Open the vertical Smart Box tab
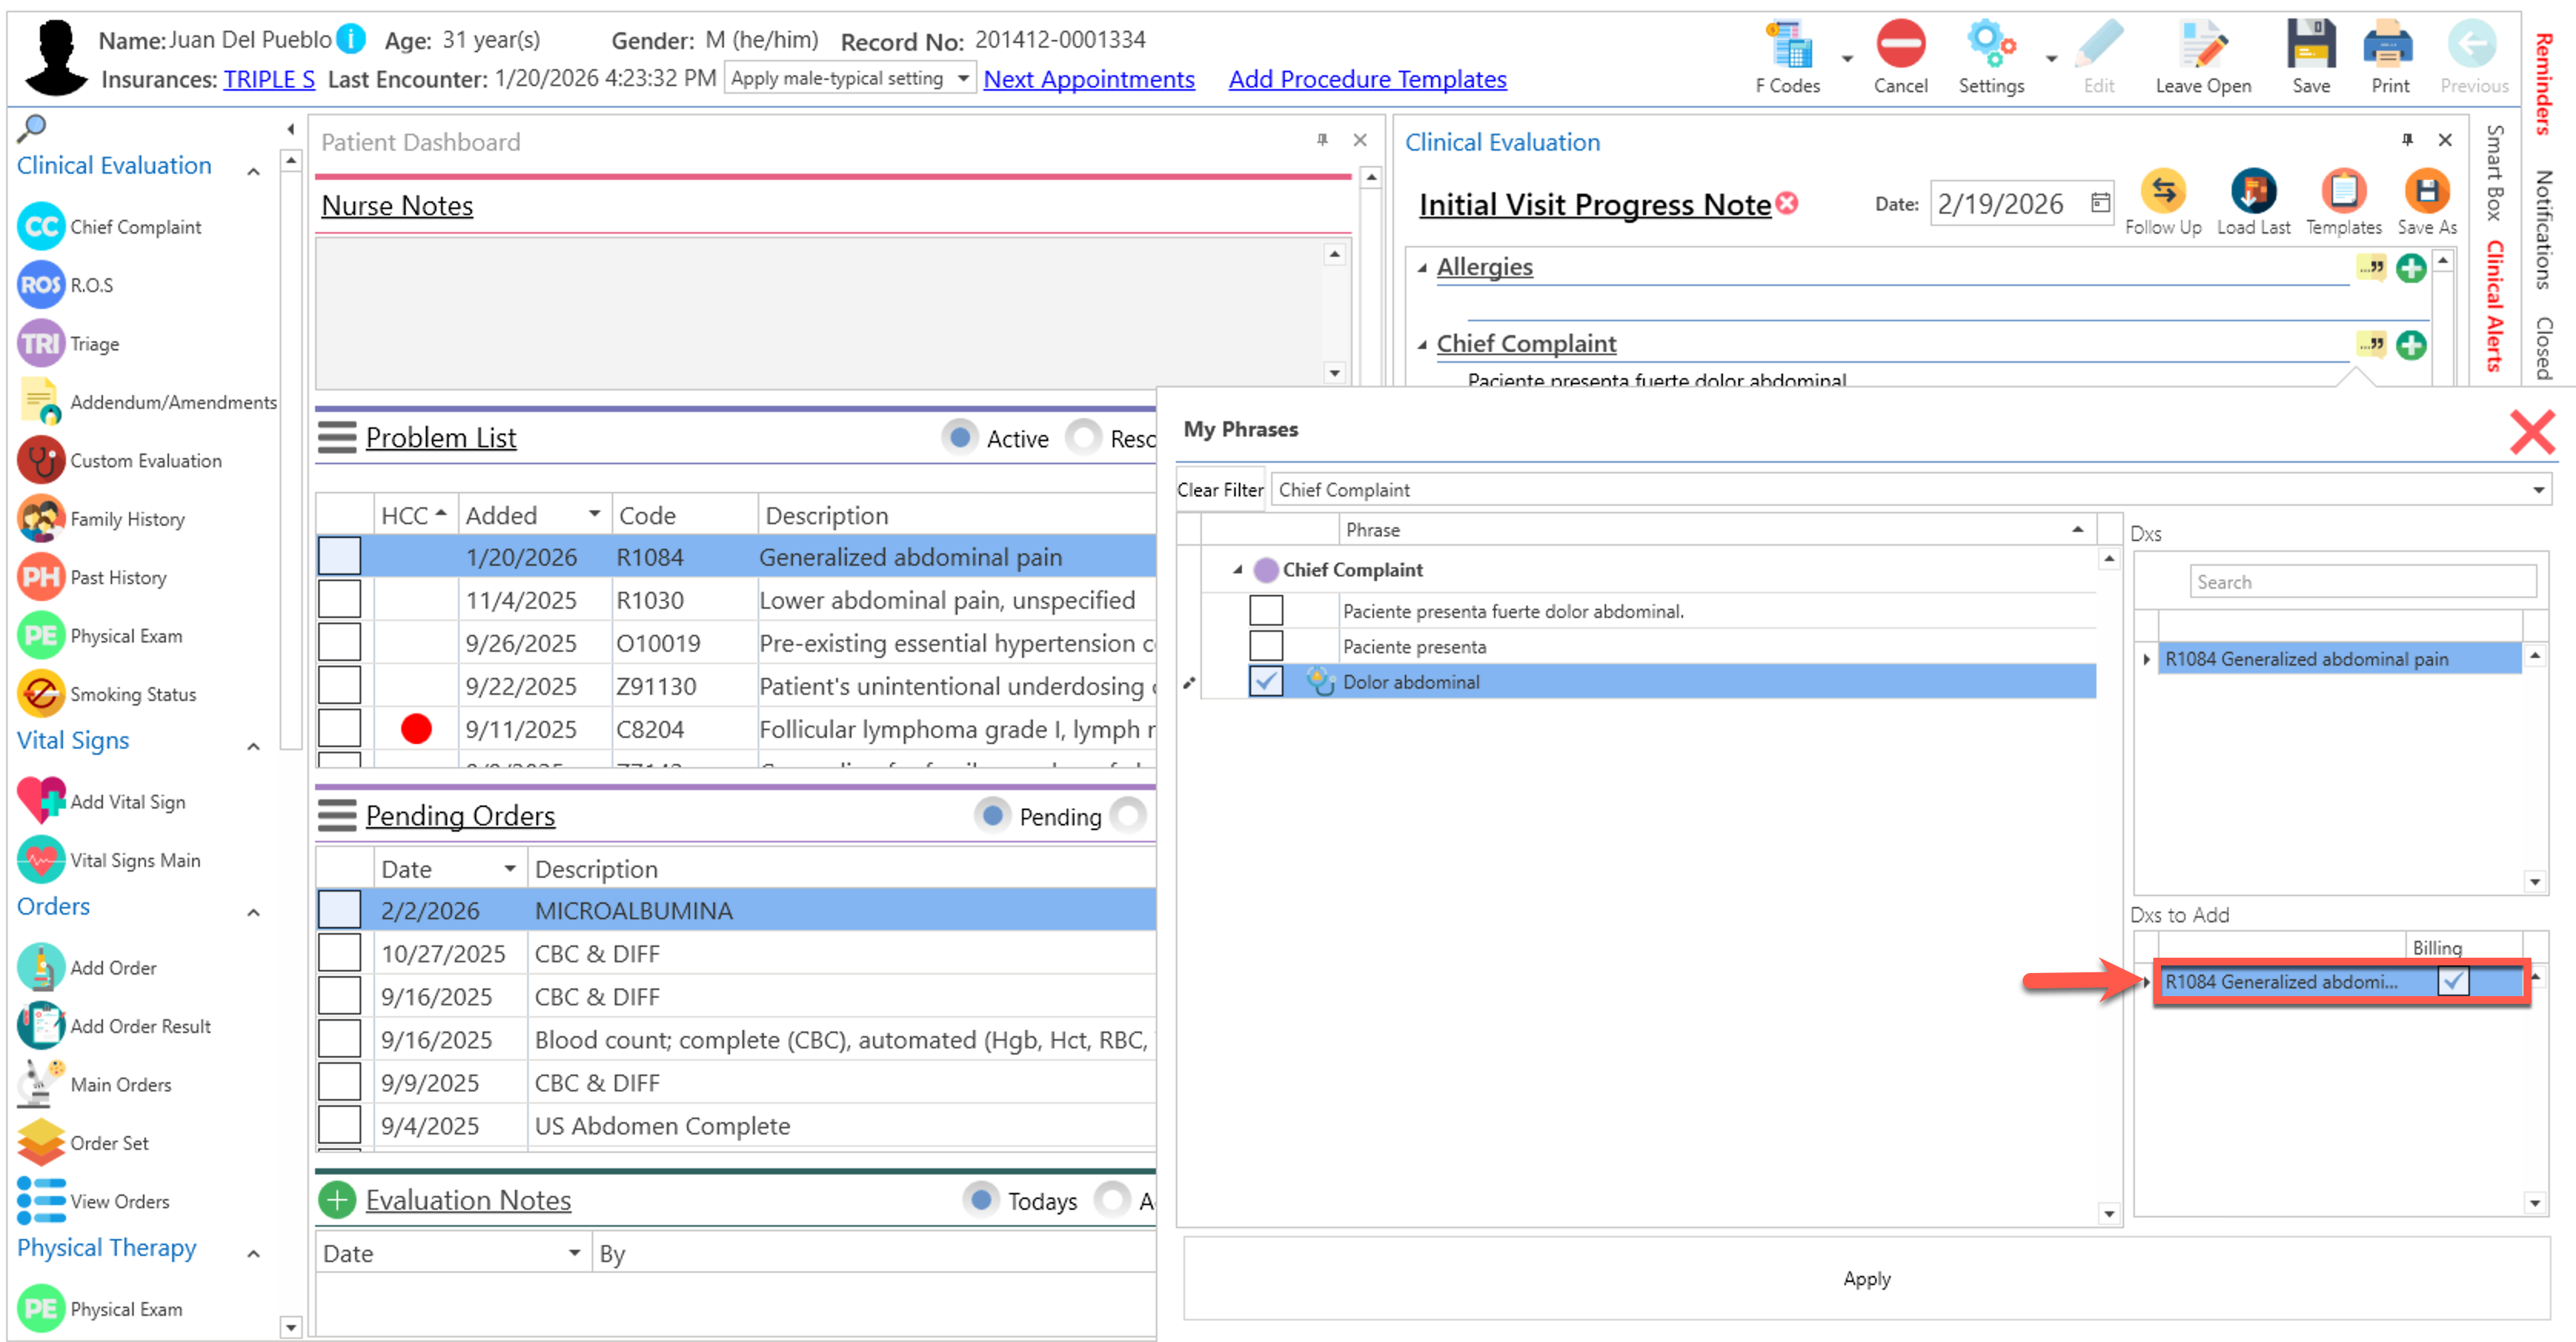This screenshot has width=2576, height=1342. click(x=2494, y=172)
